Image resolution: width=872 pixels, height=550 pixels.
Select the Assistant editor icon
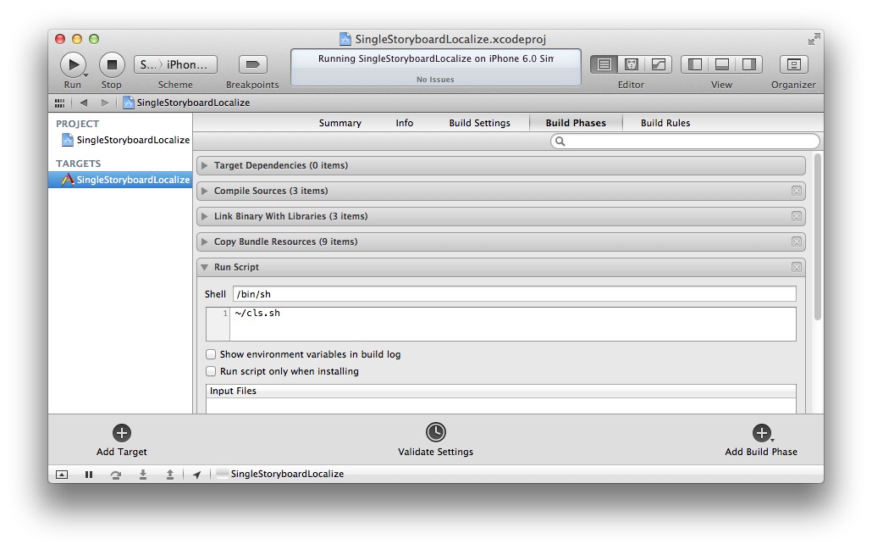[x=632, y=64]
